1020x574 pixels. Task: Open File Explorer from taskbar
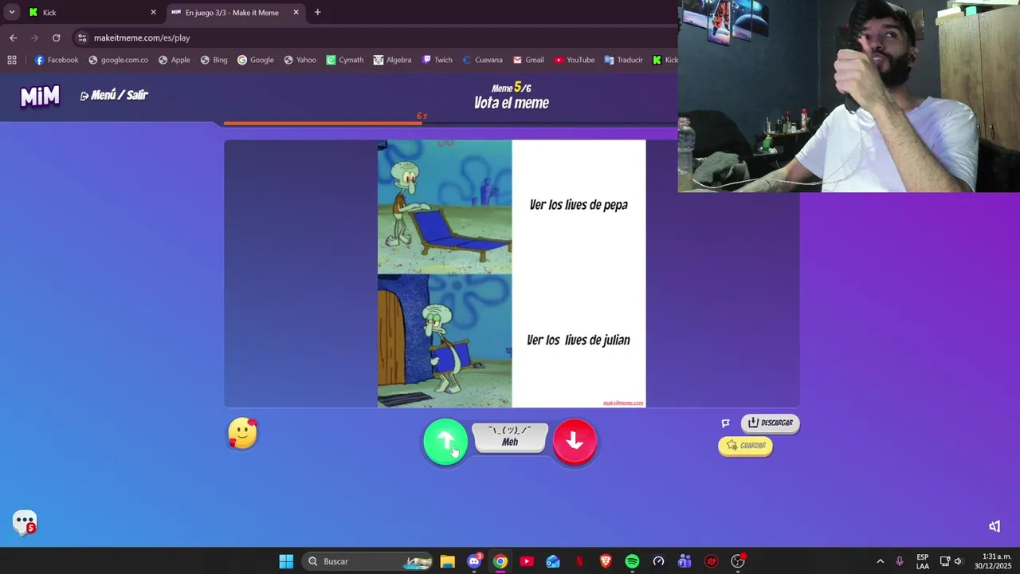447,561
